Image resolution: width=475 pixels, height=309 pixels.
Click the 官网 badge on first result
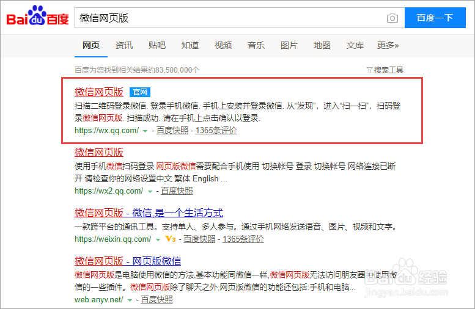click(139, 92)
